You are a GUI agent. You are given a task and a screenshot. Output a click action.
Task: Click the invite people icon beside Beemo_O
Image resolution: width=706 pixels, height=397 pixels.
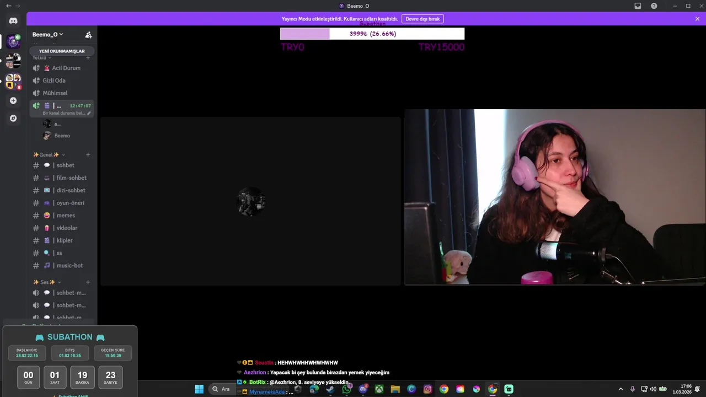point(88,34)
